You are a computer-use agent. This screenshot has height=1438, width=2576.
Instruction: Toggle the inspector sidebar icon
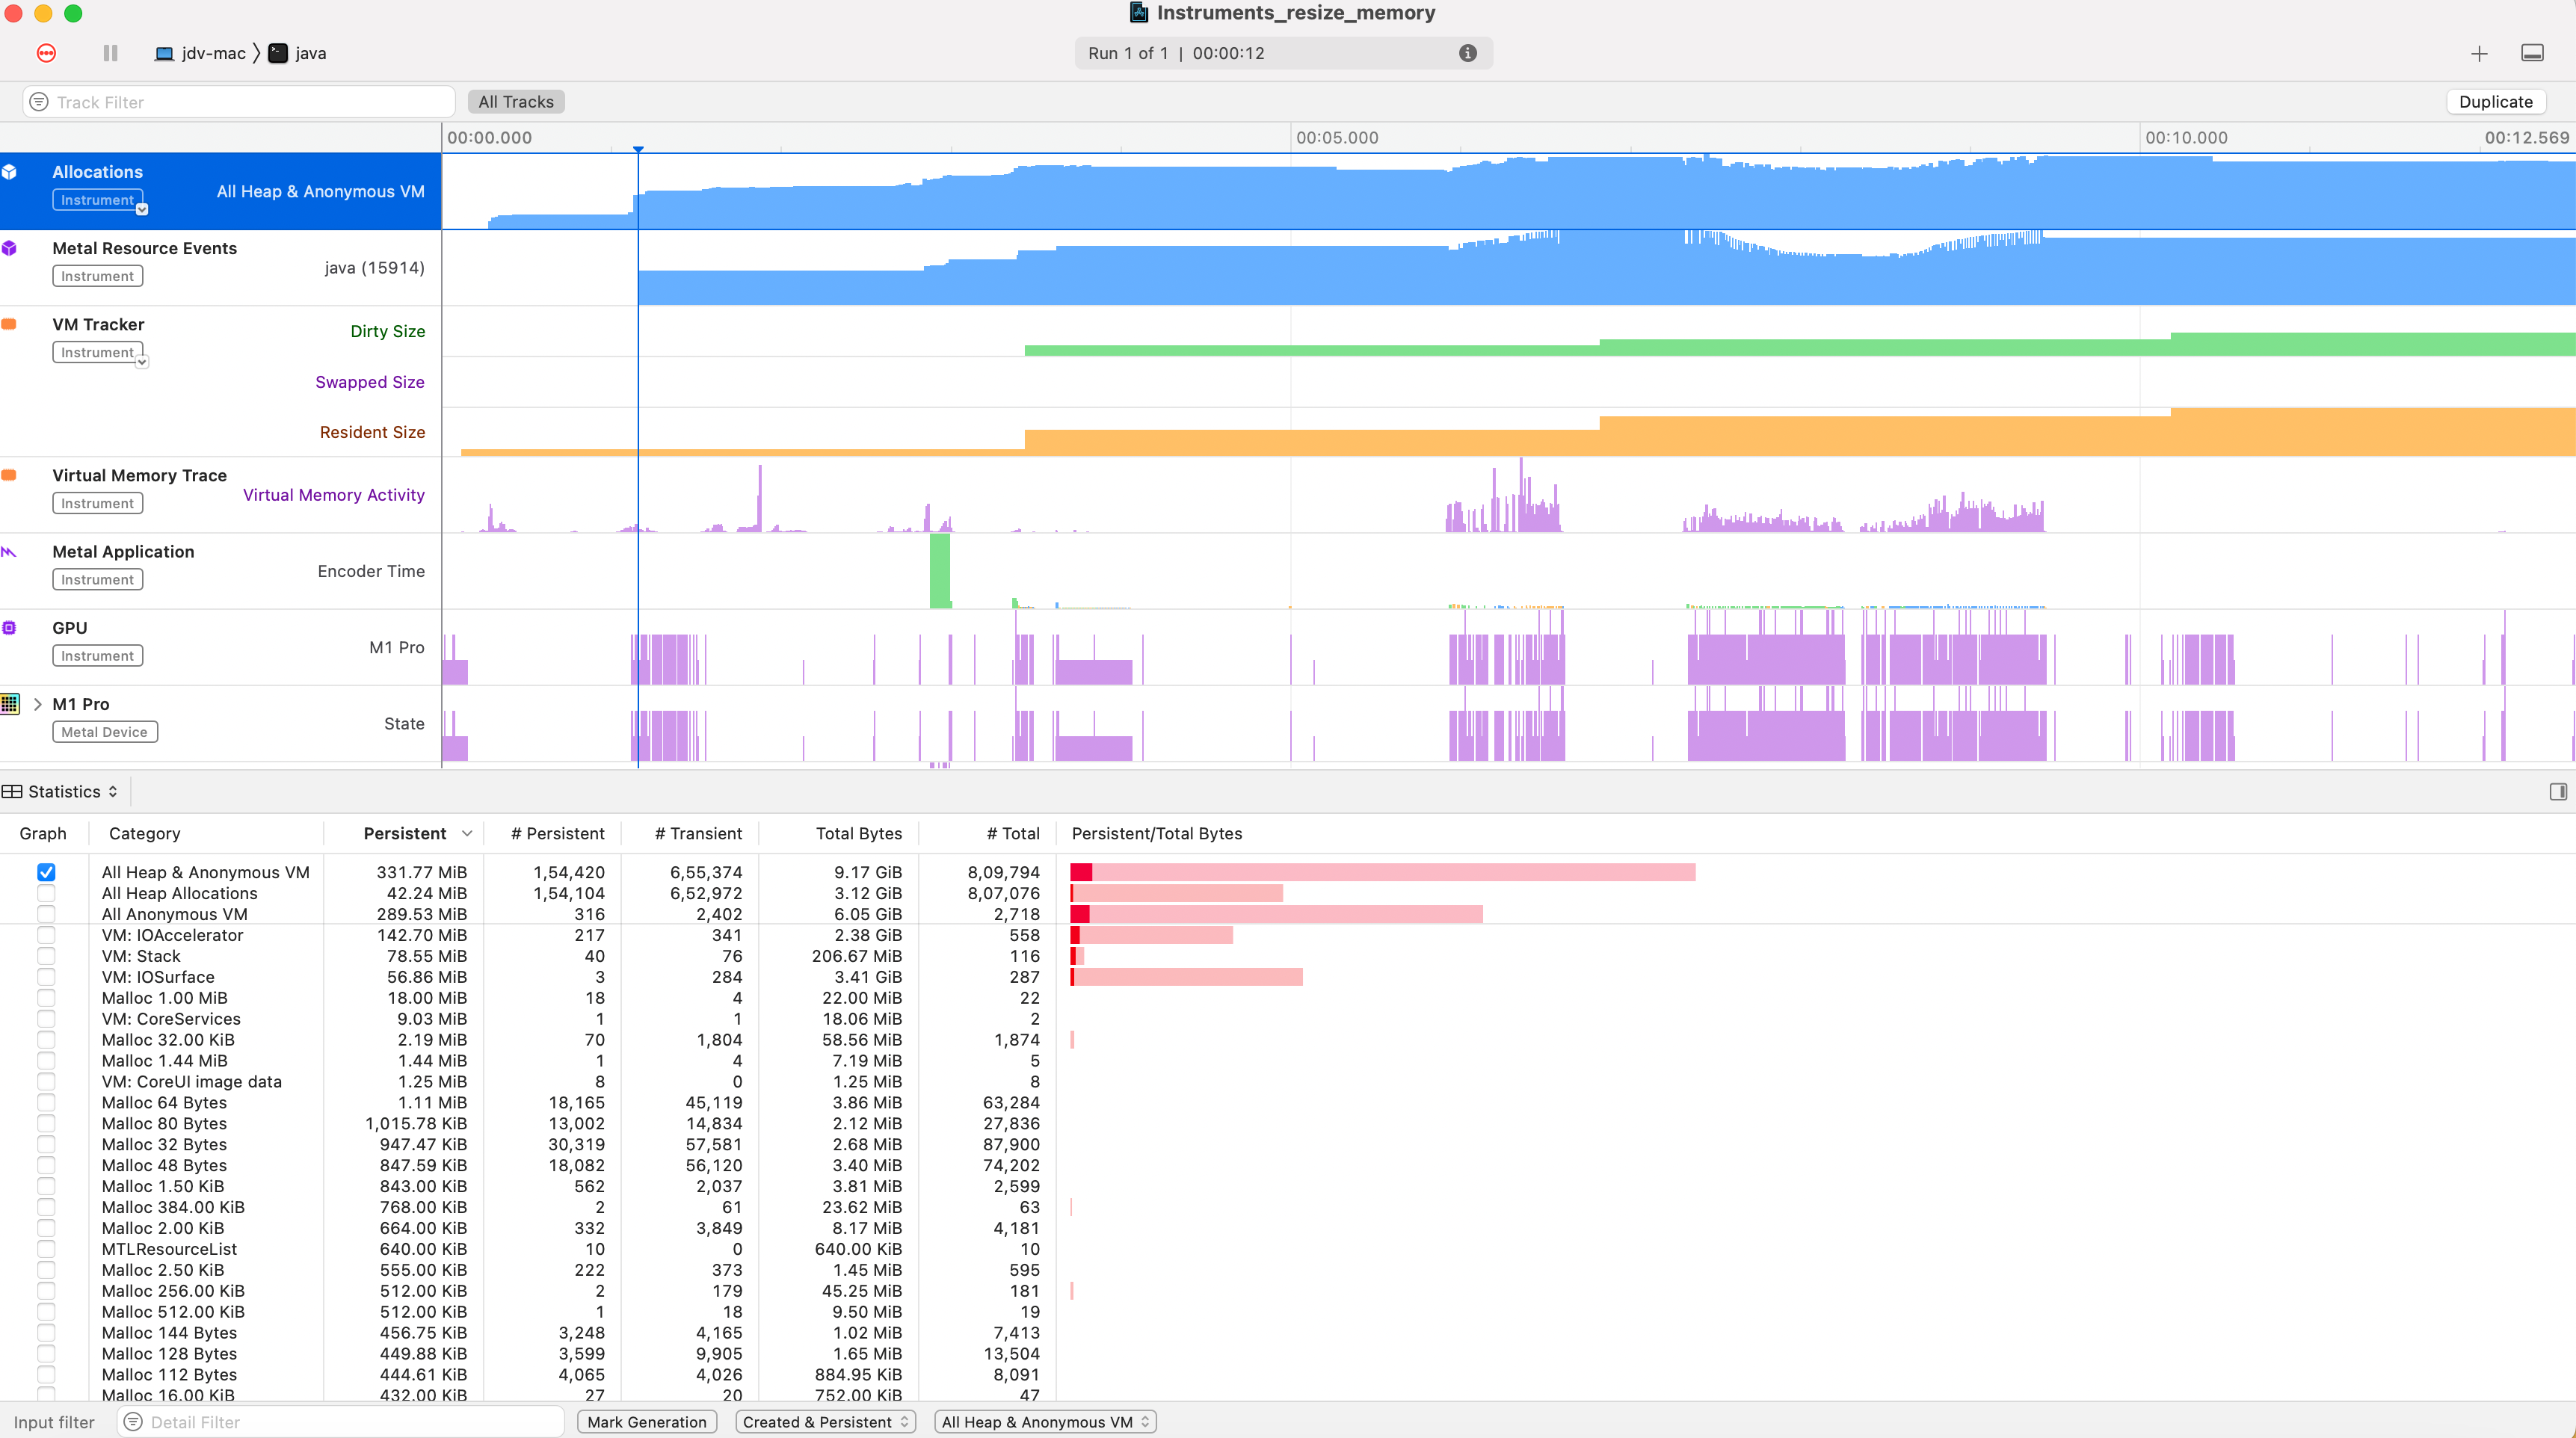(2557, 792)
